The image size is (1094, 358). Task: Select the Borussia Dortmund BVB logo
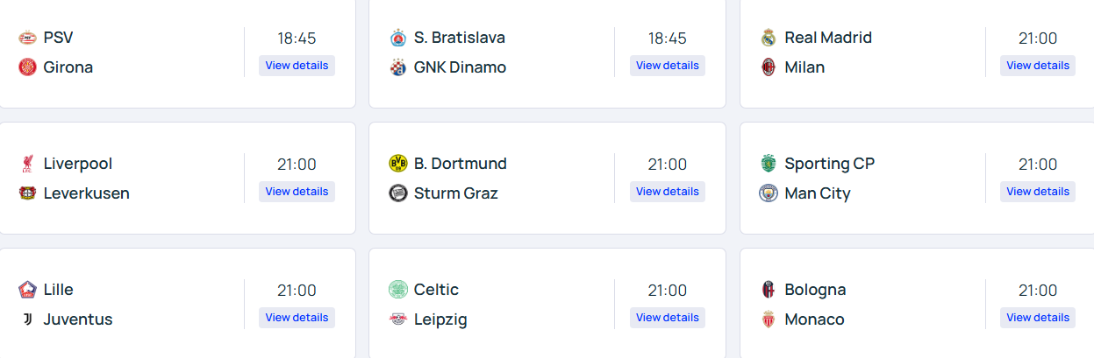[398, 164]
